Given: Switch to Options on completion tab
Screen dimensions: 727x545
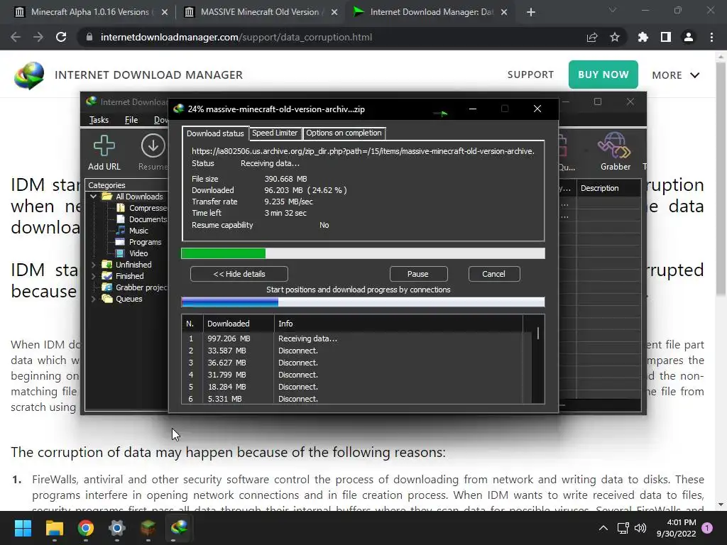Looking at the screenshot, I should (344, 133).
